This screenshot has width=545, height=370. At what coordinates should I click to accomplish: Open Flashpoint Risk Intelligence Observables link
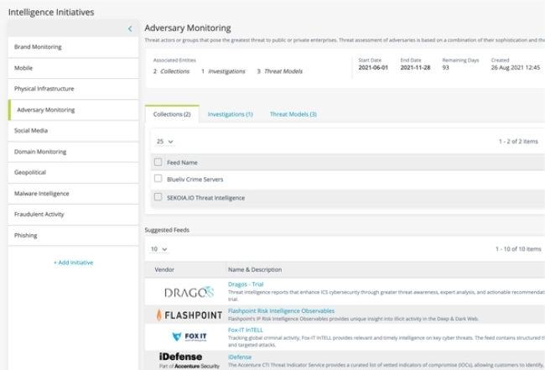tap(281, 310)
